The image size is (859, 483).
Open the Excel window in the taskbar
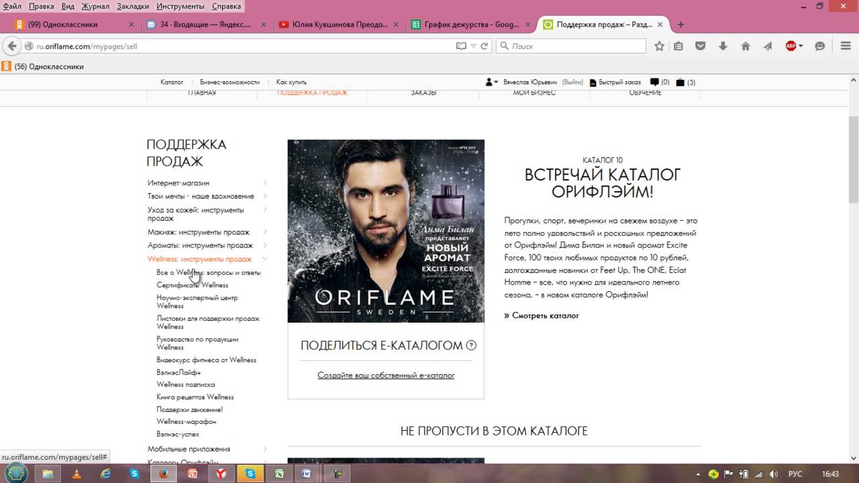(278, 474)
